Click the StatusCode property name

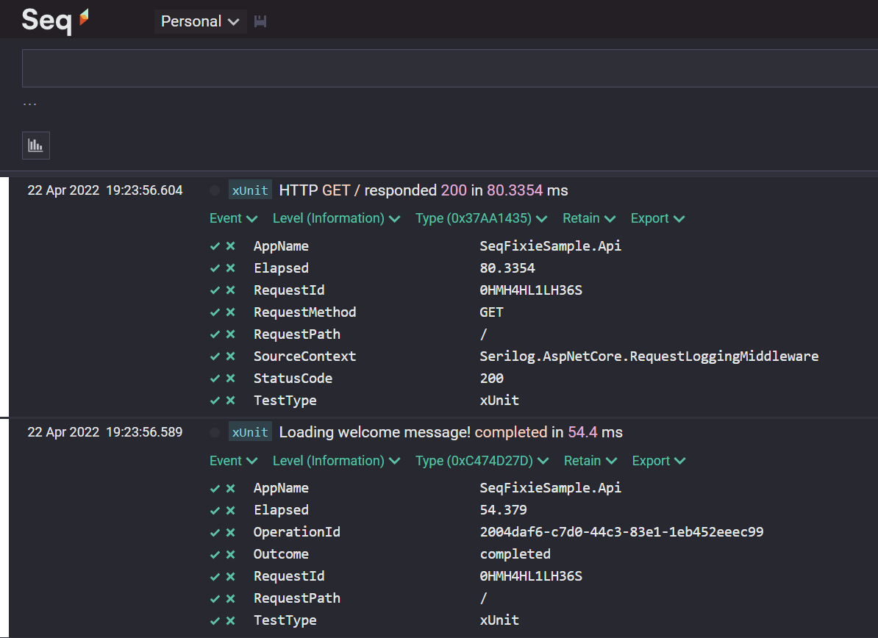pyautogui.click(x=293, y=379)
